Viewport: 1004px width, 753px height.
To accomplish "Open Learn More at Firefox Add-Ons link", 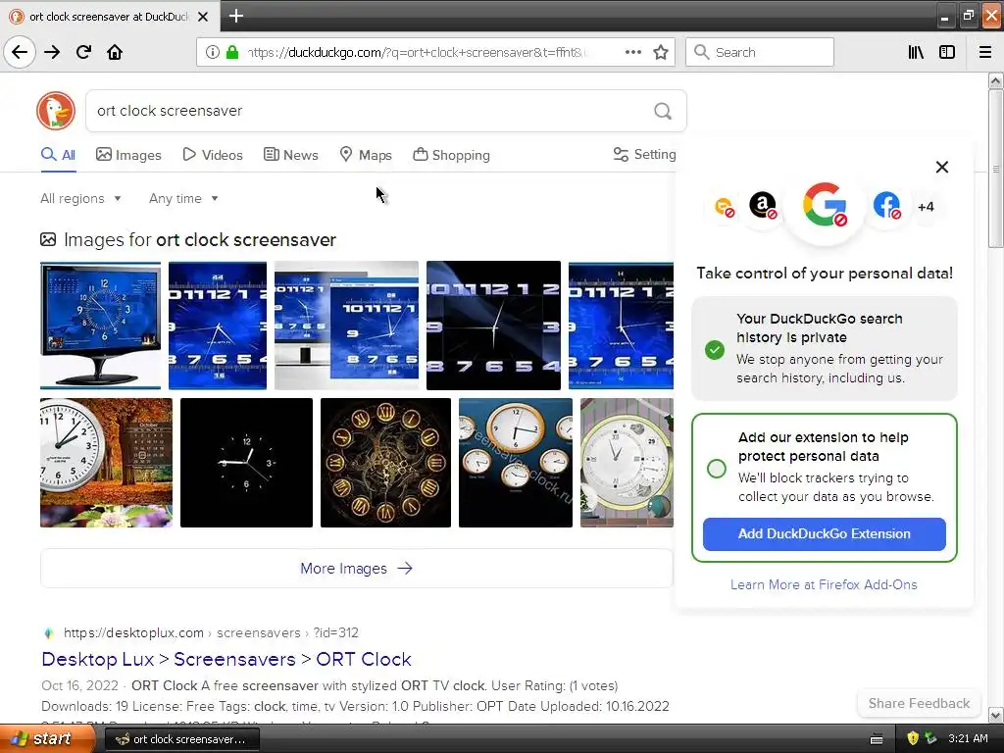I will [x=824, y=584].
